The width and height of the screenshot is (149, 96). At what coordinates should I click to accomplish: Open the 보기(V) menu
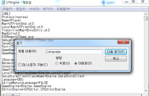48,9
